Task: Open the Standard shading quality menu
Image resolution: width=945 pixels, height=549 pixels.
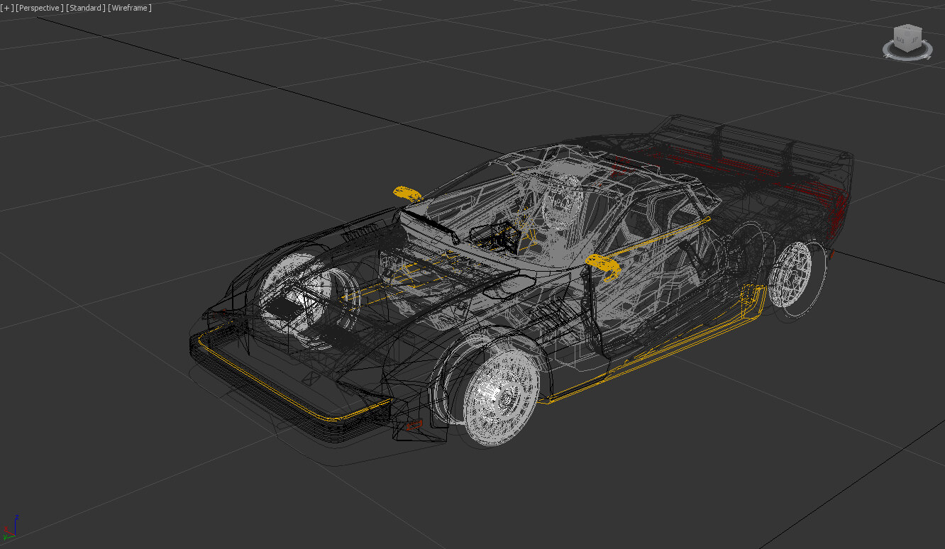Action: coord(86,8)
